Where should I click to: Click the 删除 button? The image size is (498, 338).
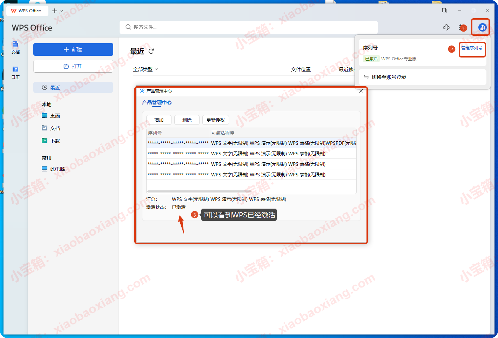tap(187, 120)
